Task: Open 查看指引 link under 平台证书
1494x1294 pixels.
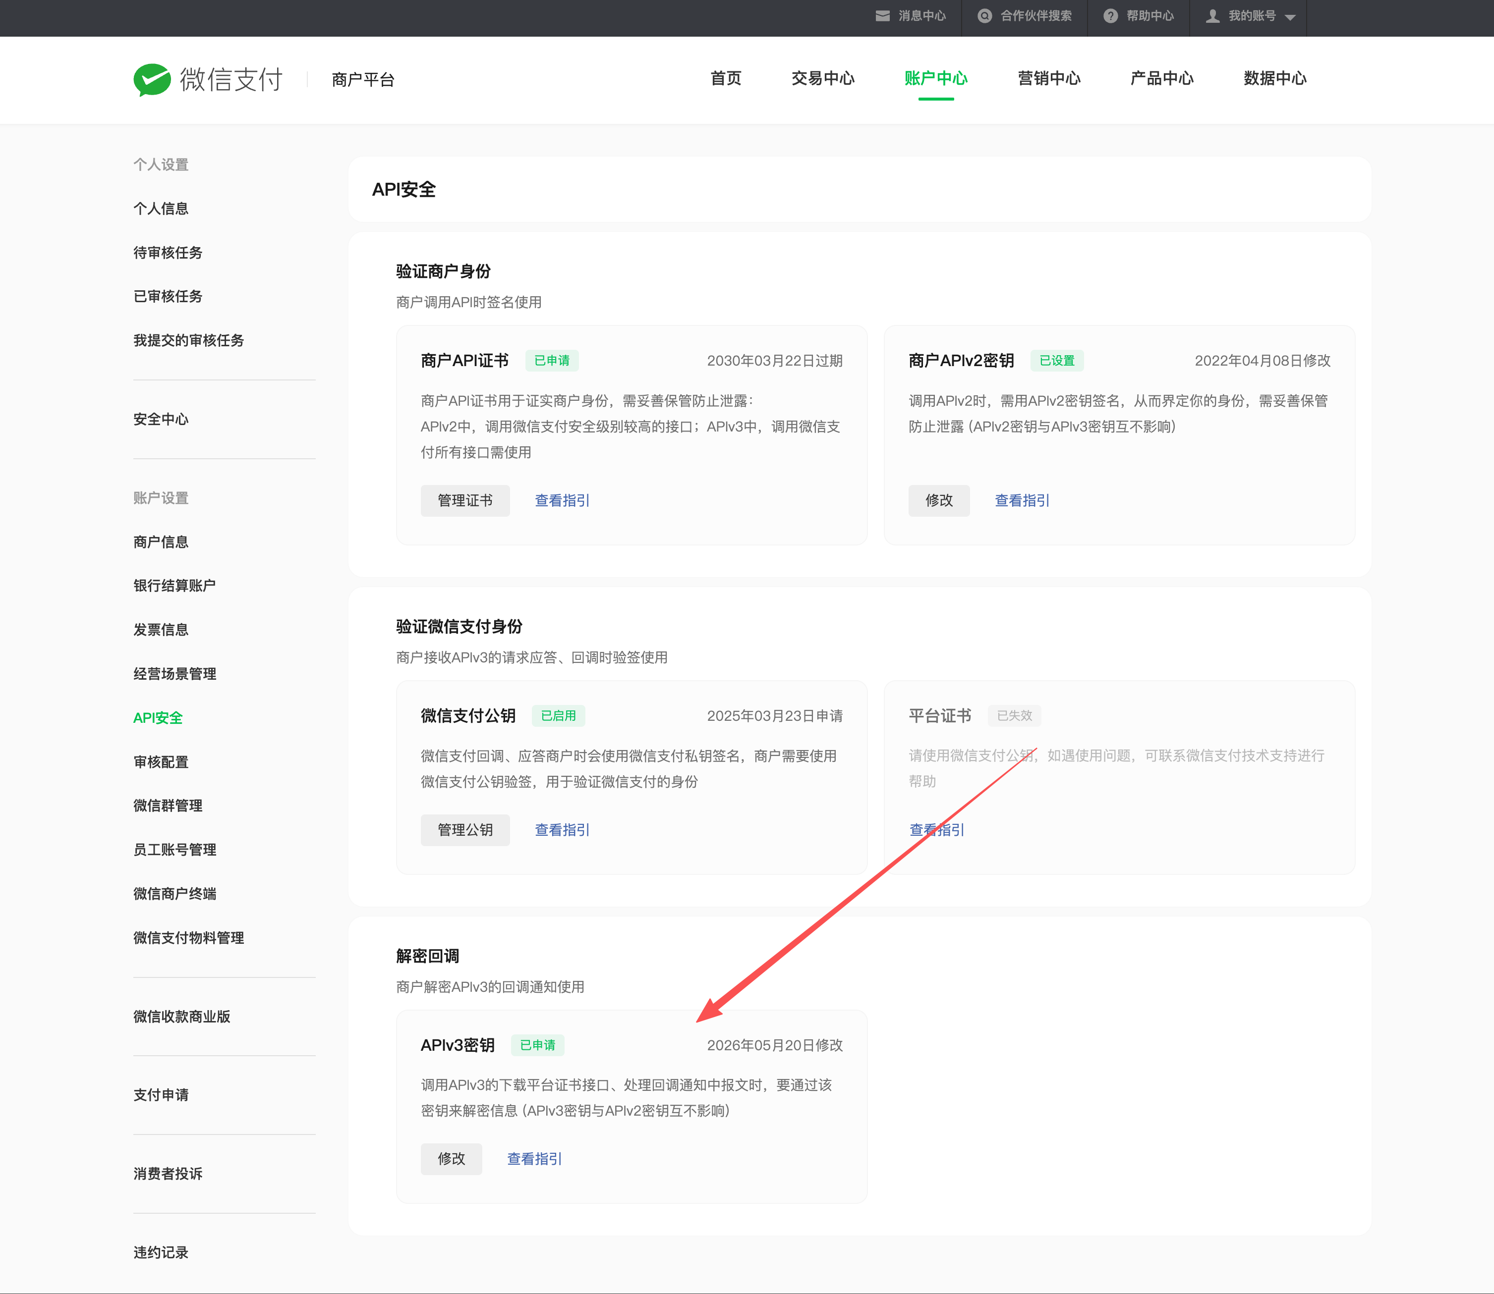Action: coord(936,830)
